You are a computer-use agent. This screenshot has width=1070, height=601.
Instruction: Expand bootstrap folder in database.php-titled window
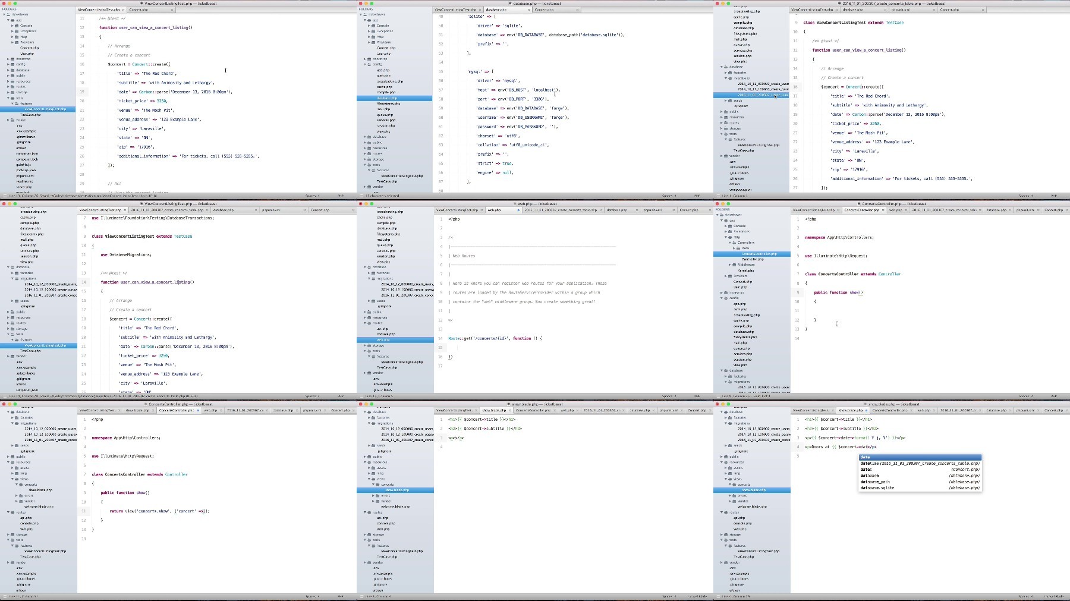[364, 59]
